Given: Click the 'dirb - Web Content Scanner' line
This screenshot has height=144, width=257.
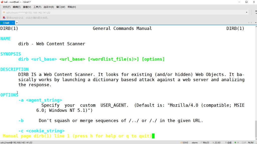Looking at the screenshot, I should (x=52, y=44).
